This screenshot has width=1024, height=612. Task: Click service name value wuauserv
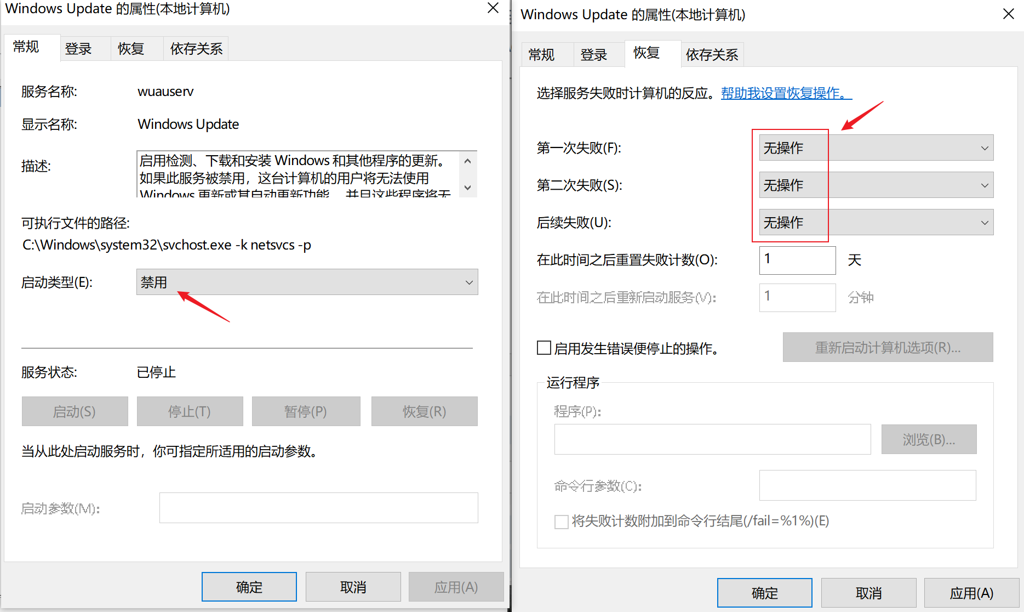coord(165,92)
